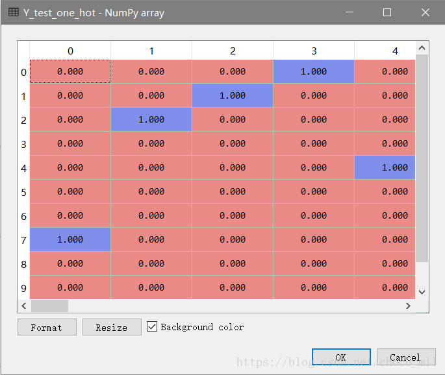This screenshot has height=375, width=445.
Task: Select cell at row 1, column 1
Action: coord(151,95)
